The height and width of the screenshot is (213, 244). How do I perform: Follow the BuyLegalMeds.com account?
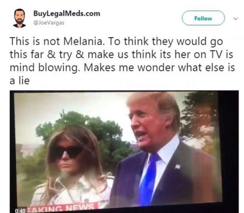click(x=203, y=18)
